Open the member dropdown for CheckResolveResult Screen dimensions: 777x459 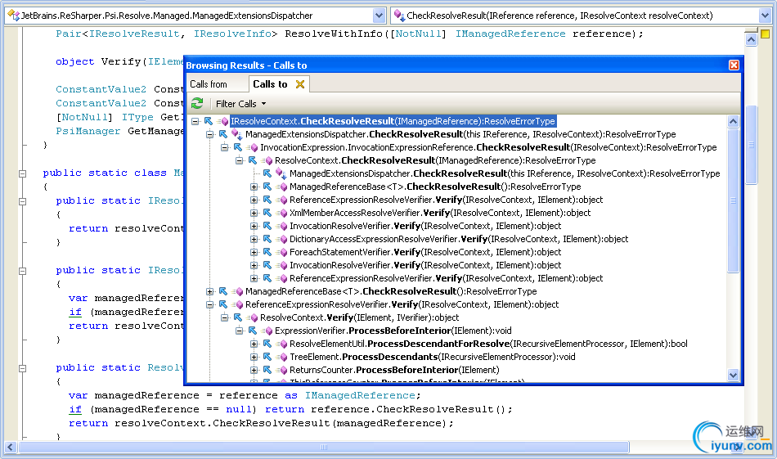pos(765,16)
